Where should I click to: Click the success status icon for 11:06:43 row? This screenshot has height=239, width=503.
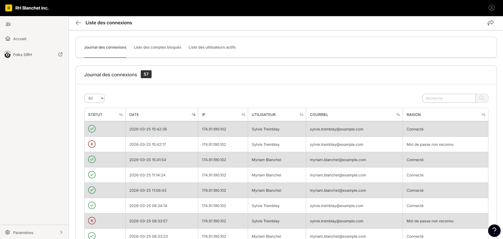pyautogui.click(x=92, y=190)
